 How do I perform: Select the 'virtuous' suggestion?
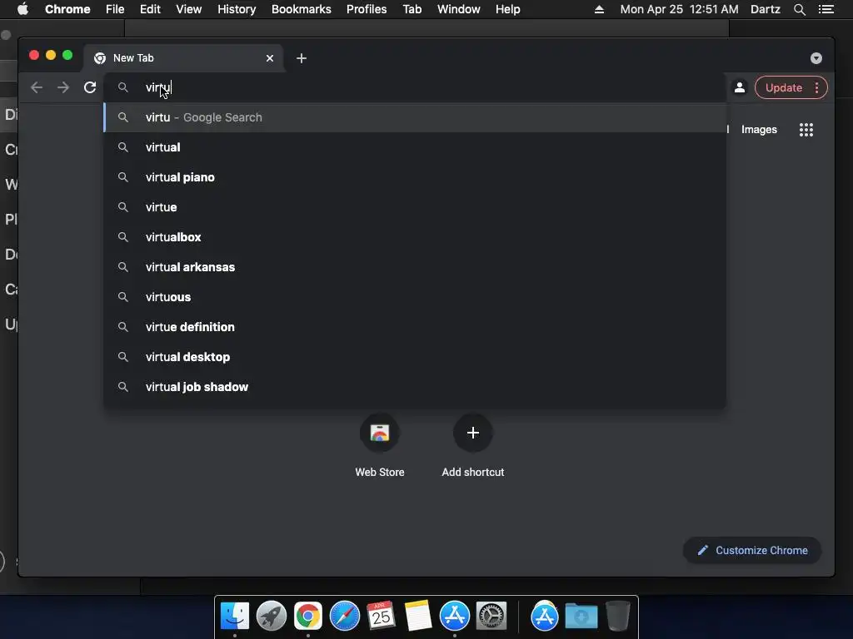tap(415, 297)
